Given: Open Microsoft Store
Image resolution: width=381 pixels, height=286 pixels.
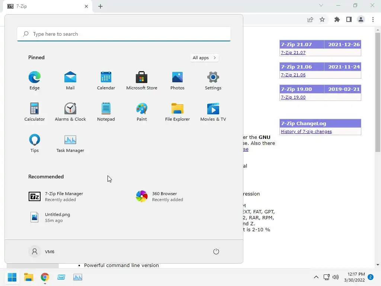Looking at the screenshot, I should click(142, 81).
